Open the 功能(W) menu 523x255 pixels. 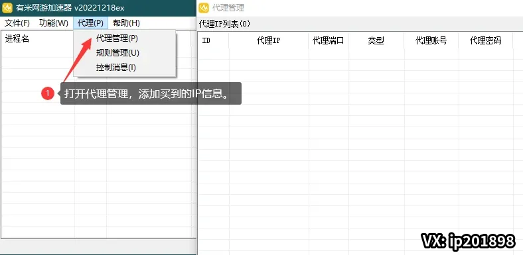tap(54, 23)
